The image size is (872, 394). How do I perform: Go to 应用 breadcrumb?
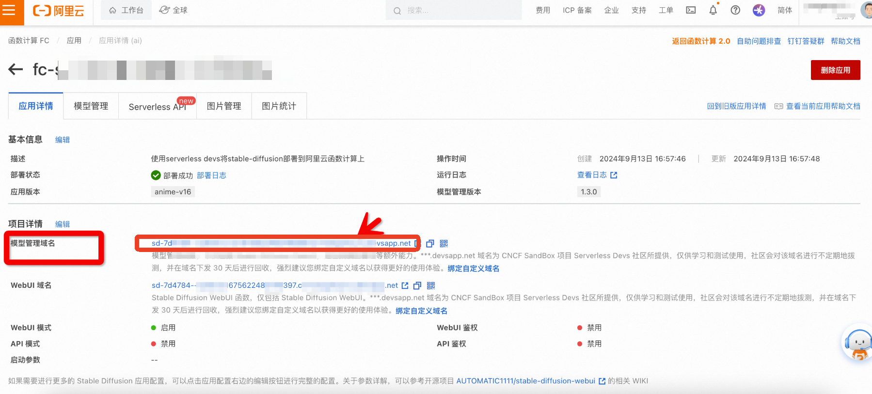pos(74,41)
